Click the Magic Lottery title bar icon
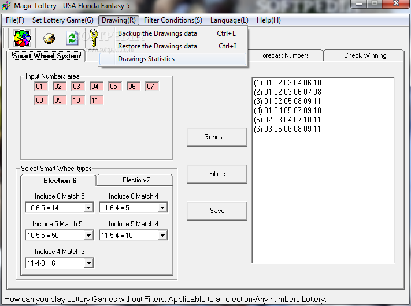This screenshot has width=411, height=306. (x=6, y=6)
